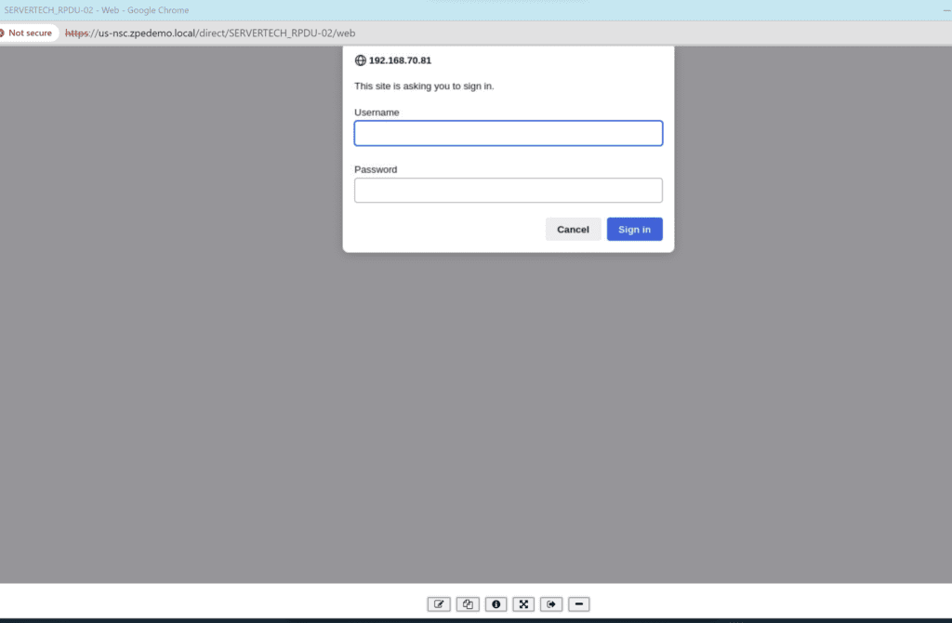This screenshot has width=952, height=623.
Task: Click the Username label text
Action: point(377,113)
